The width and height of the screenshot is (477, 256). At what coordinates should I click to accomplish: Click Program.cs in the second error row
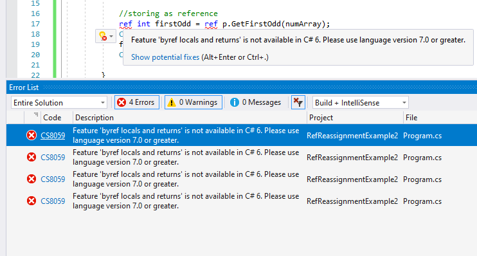[422, 158]
